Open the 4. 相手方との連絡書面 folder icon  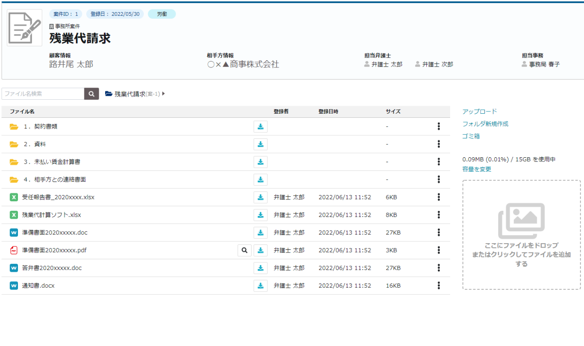click(14, 180)
